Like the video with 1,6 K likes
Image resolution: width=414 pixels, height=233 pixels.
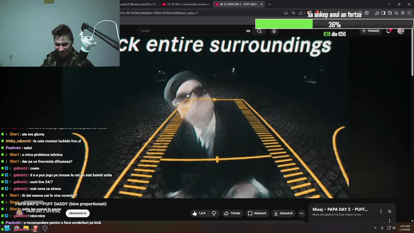(x=199, y=213)
